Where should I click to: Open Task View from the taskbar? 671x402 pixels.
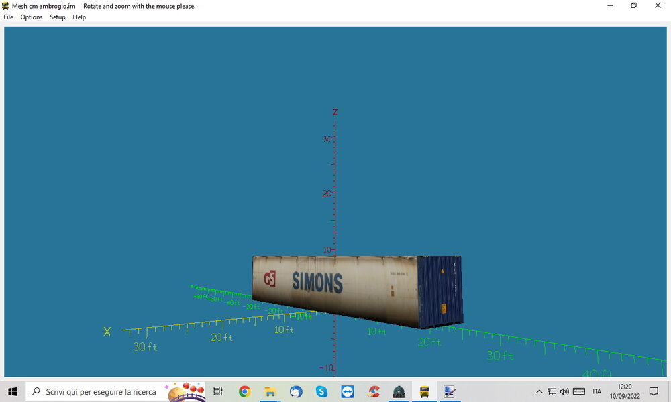click(218, 391)
